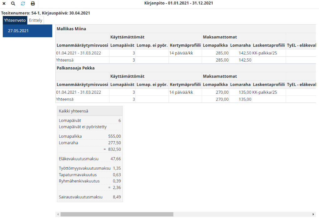The image size is (319, 219).
Task: Click the Mallikas Miina employee header
Action: 71,29
